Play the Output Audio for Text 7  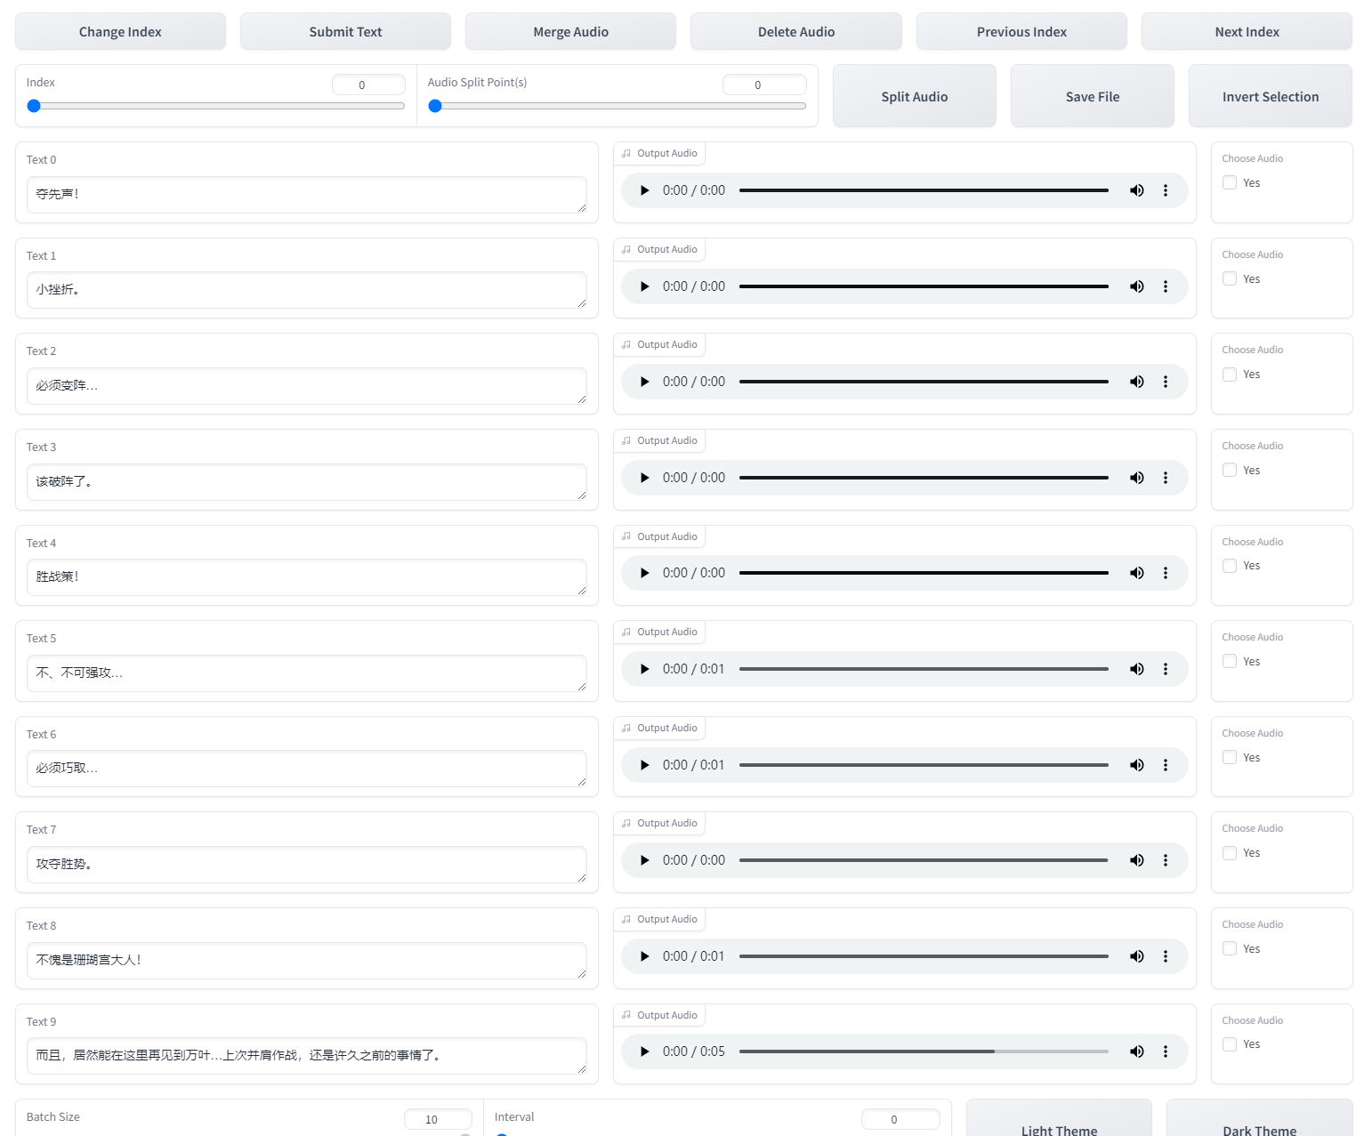pos(645,860)
